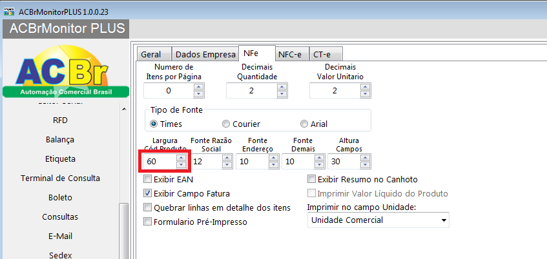Click Largura Cód Produto field showing 60
The image size is (547, 259).
click(160, 162)
